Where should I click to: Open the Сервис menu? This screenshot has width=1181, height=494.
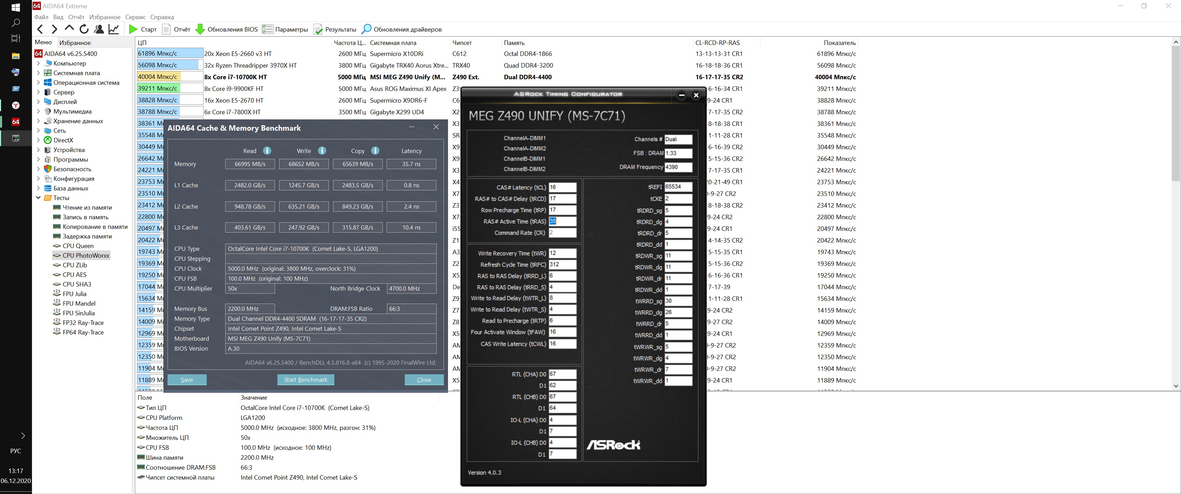click(x=135, y=17)
